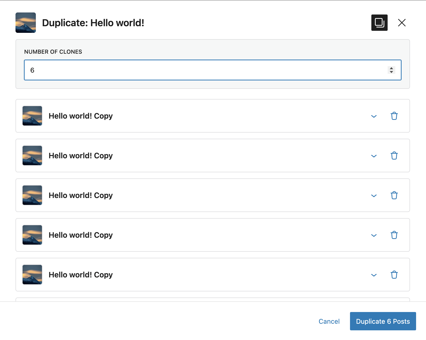This screenshot has width=426, height=340.
Task: Select the title Hello world! Copy of first clone
Action: click(x=81, y=116)
